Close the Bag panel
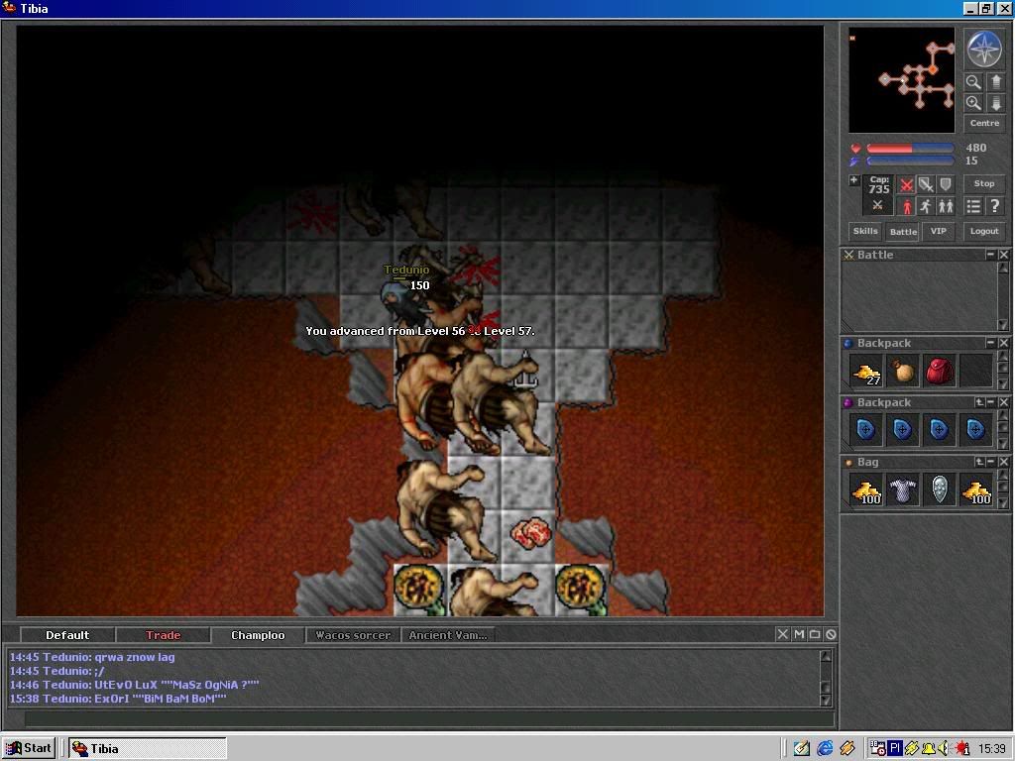Viewport: 1015px width, 761px height. (x=1003, y=462)
